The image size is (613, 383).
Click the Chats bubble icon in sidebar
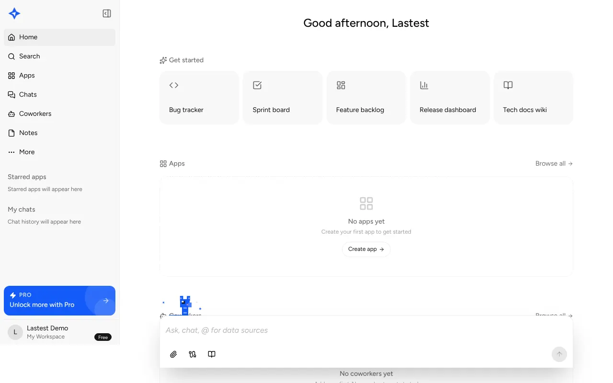11,94
